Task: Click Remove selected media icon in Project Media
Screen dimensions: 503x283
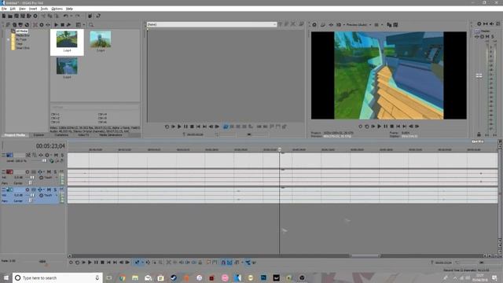Action: pyautogui.click(x=35, y=24)
